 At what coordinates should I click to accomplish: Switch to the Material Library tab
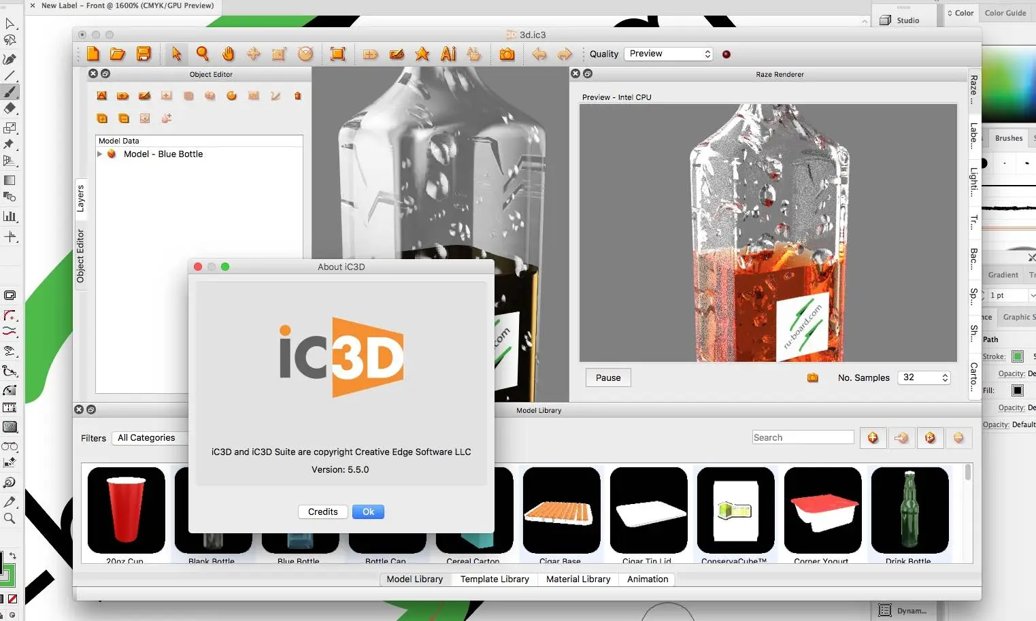pyautogui.click(x=578, y=580)
